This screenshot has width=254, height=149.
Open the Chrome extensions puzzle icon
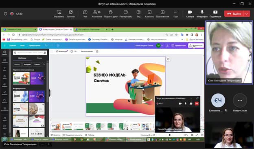coord(187,35)
